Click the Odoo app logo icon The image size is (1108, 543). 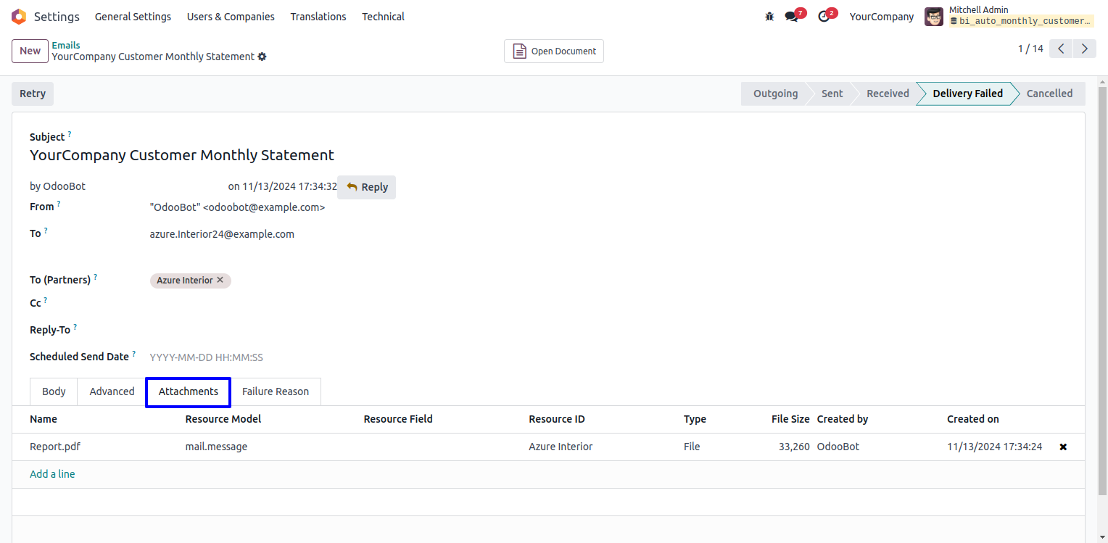click(19, 17)
